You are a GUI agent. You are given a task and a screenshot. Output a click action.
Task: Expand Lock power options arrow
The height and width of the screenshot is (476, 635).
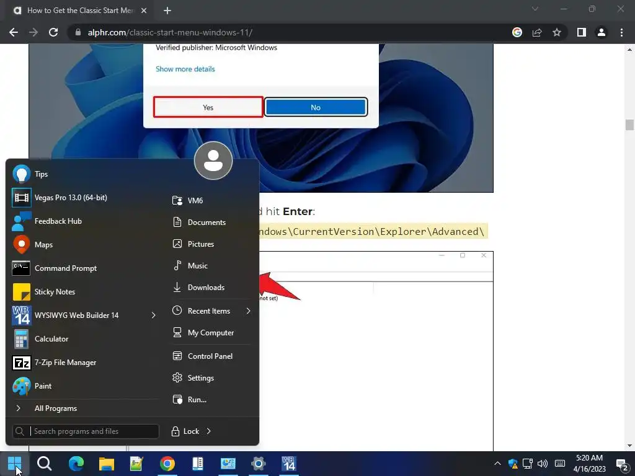point(209,431)
